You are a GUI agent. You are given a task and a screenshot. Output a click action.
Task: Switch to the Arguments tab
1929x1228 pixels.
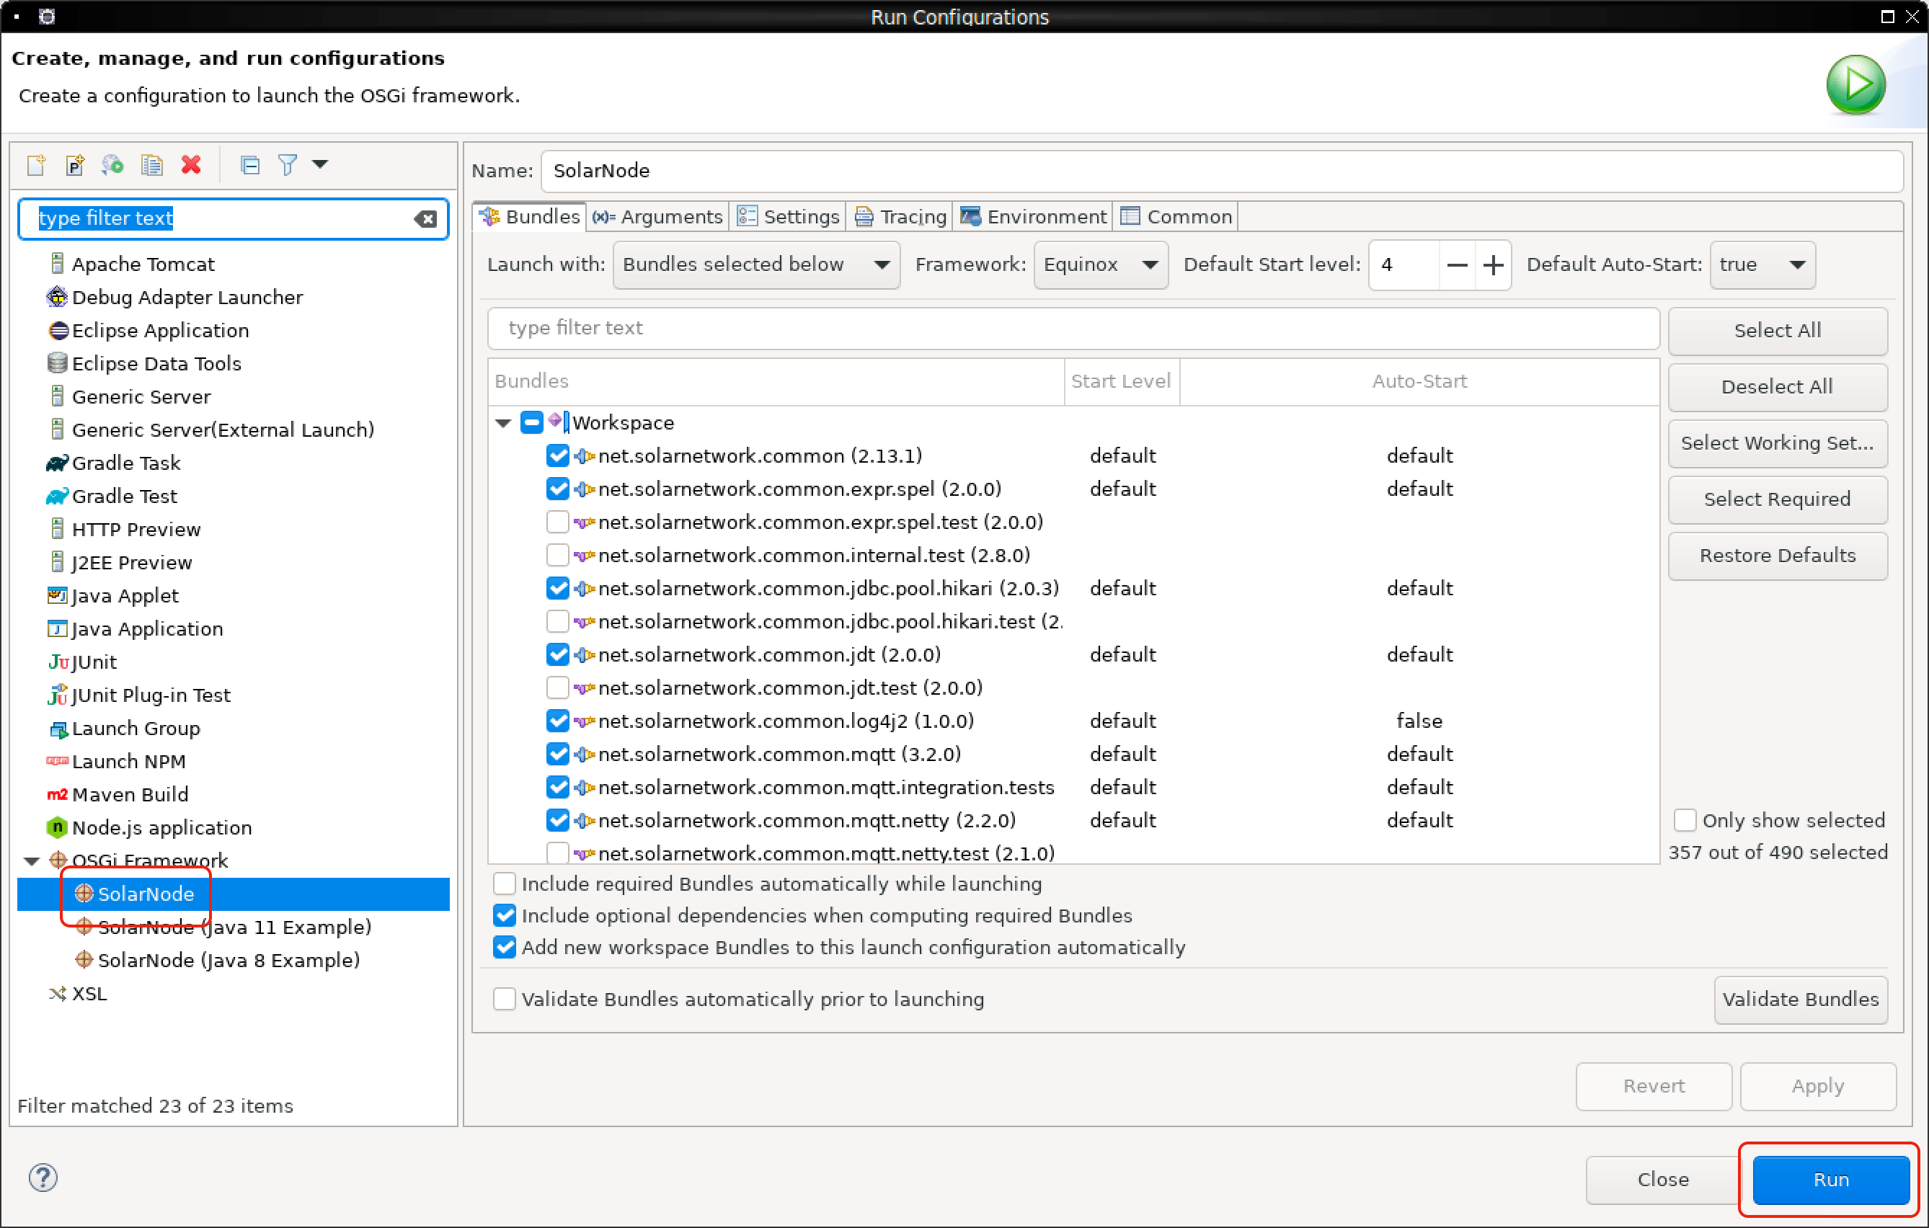point(654,215)
